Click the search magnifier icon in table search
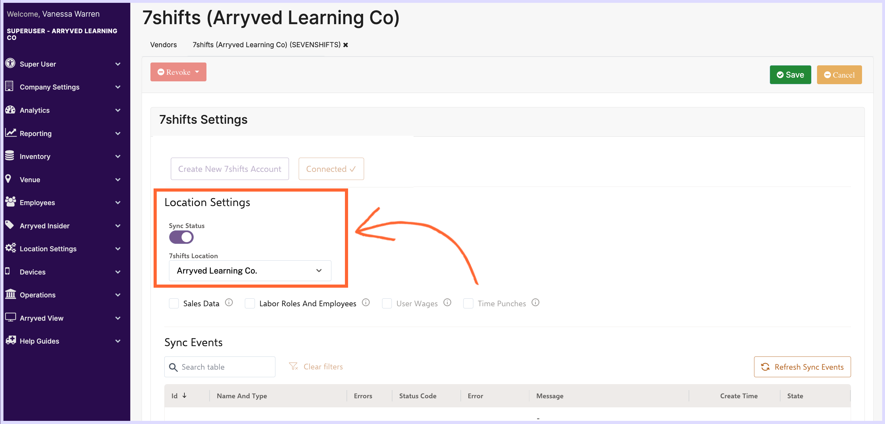Image resolution: width=885 pixels, height=424 pixels. point(173,367)
